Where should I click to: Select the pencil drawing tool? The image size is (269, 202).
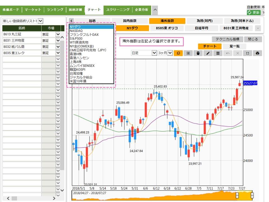[208, 53]
